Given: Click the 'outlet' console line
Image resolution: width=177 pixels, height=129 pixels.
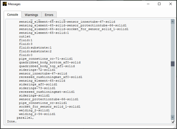Looking at the screenshot, I should coord(25,36).
